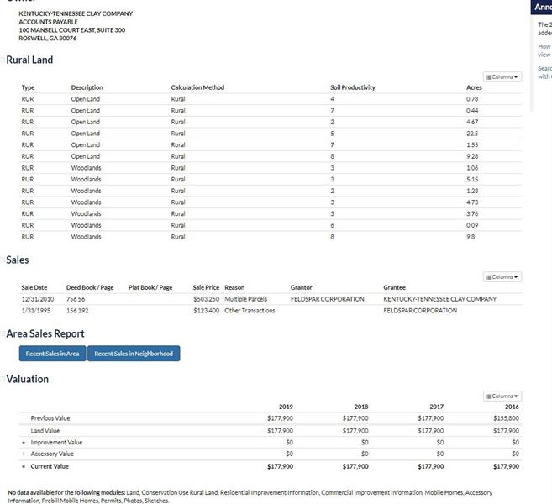Select Reason column header

tap(234, 287)
